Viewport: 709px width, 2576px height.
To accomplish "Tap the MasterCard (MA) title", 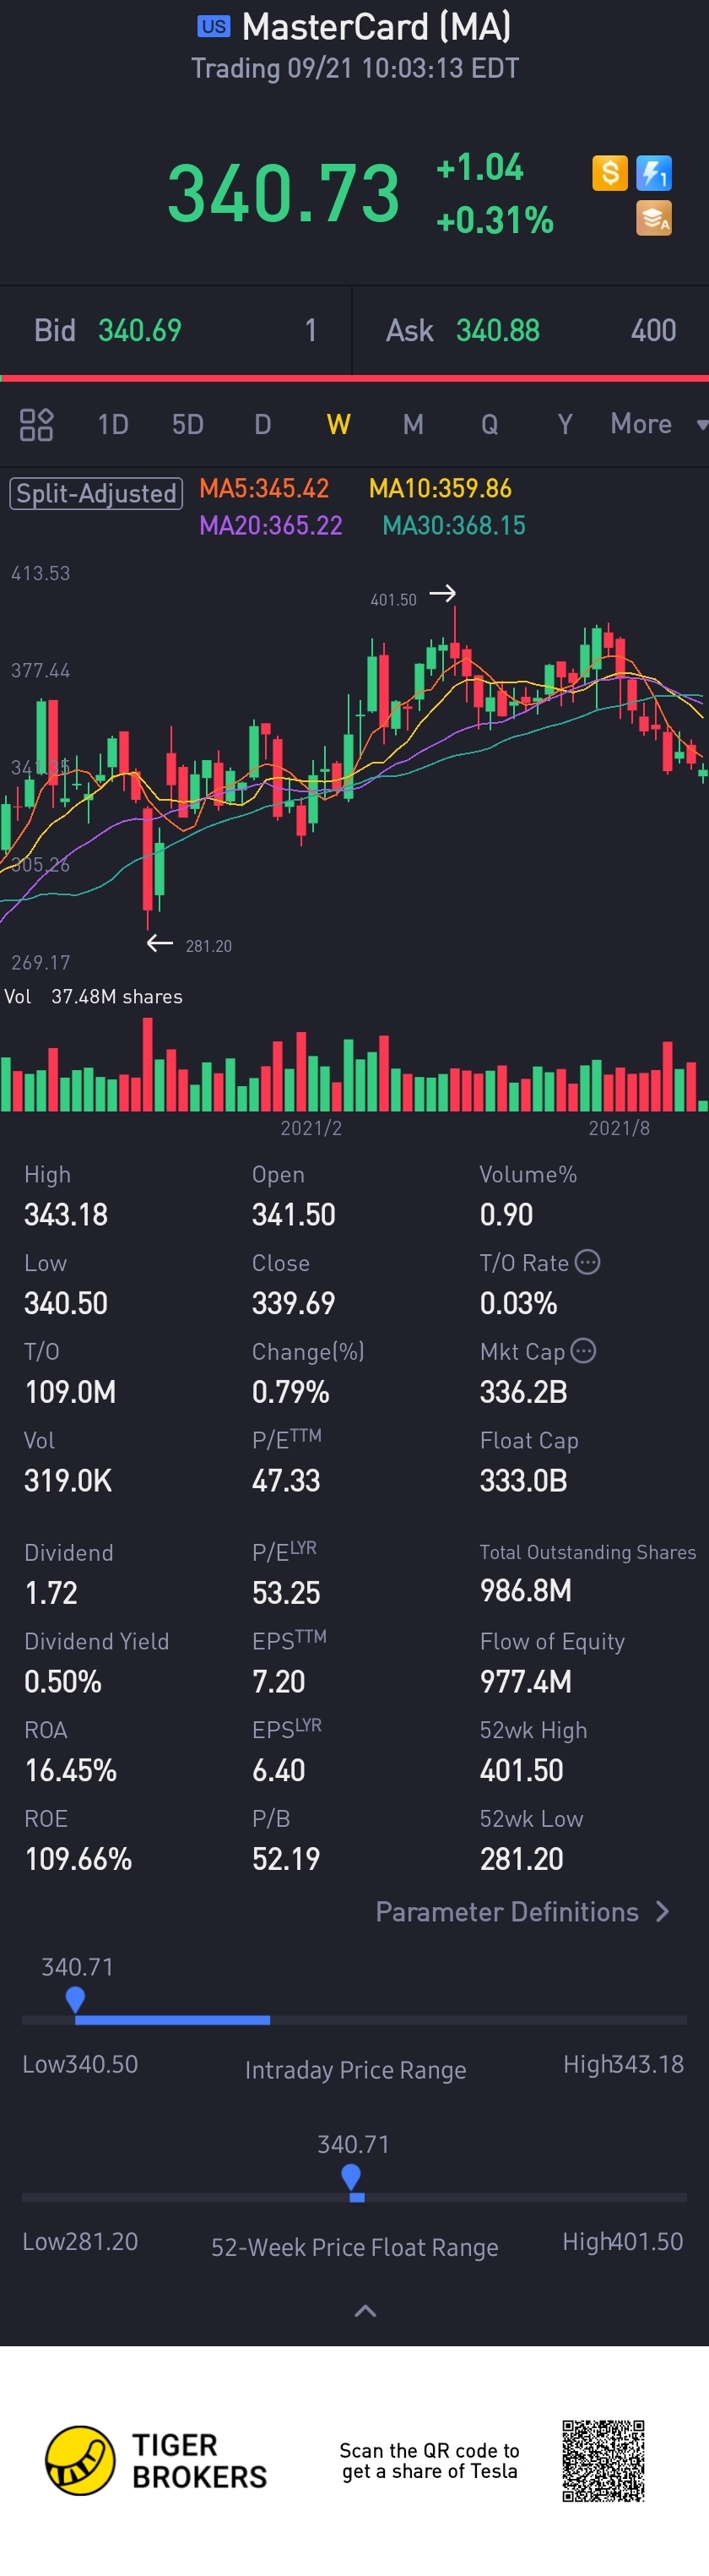I will pyautogui.click(x=377, y=27).
